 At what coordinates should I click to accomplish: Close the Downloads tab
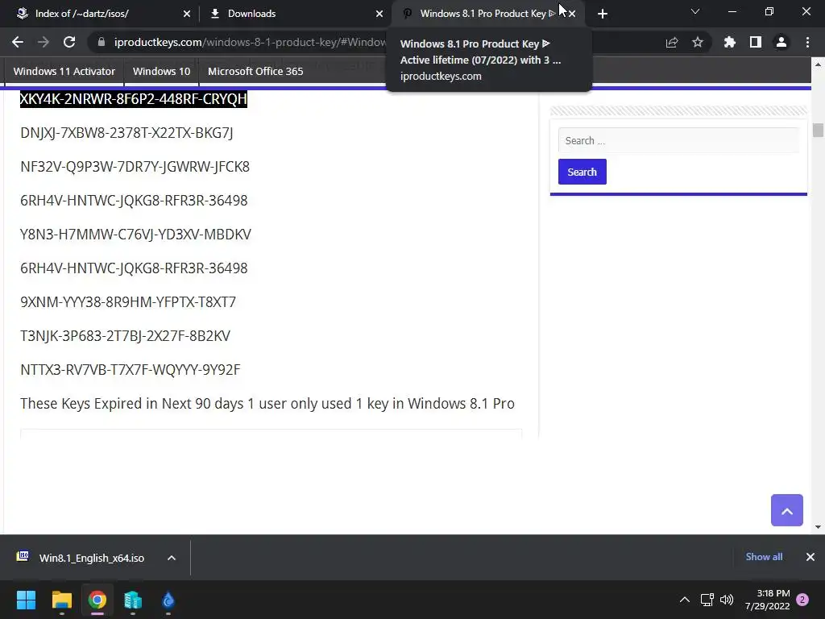pyautogui.click(x=379, y=14)
